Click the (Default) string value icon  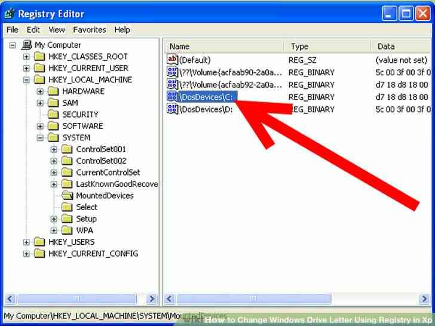pyautogui.click(x=172, y=60)
